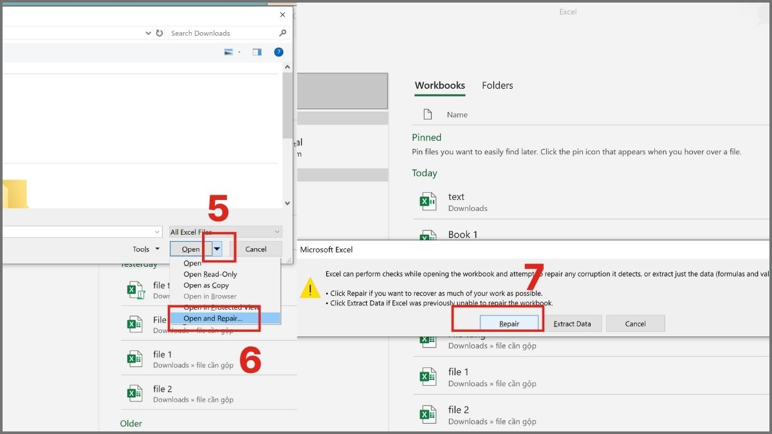Click the Excel icon of the 'text' workbook
The width and height of the screenshot is (772, 434).
(427, 202)
